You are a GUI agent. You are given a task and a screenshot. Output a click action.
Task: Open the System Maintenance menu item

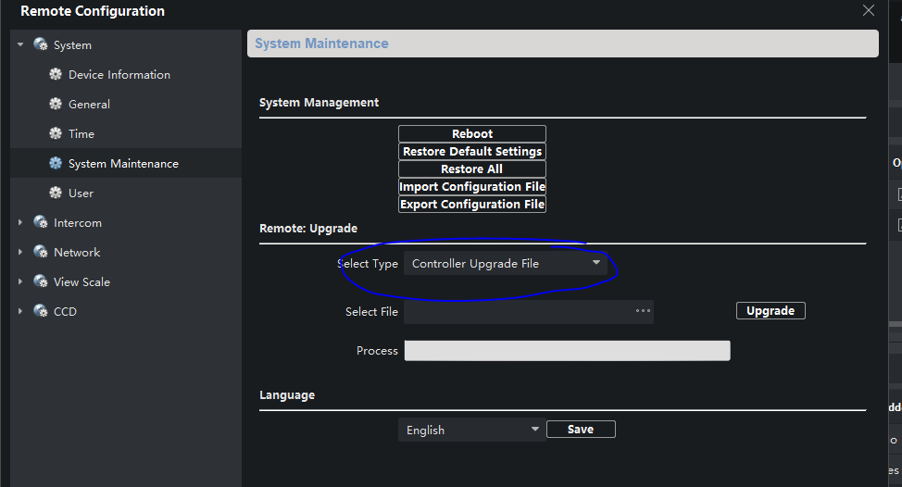(123, 164)
